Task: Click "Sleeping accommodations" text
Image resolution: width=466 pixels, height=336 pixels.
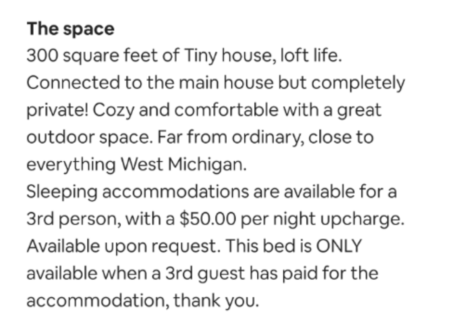Action: (137, 191)
